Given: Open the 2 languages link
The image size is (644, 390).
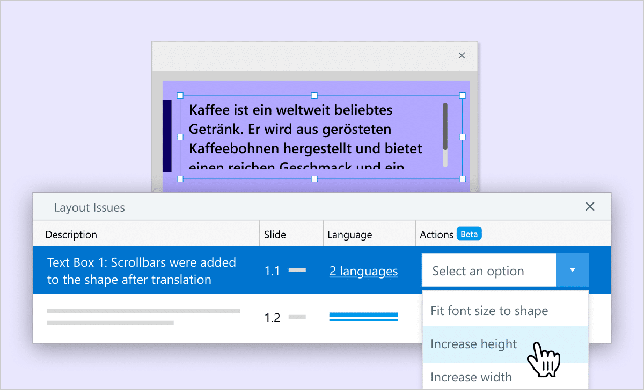Looking at the screenshot, I should point(364,271).
